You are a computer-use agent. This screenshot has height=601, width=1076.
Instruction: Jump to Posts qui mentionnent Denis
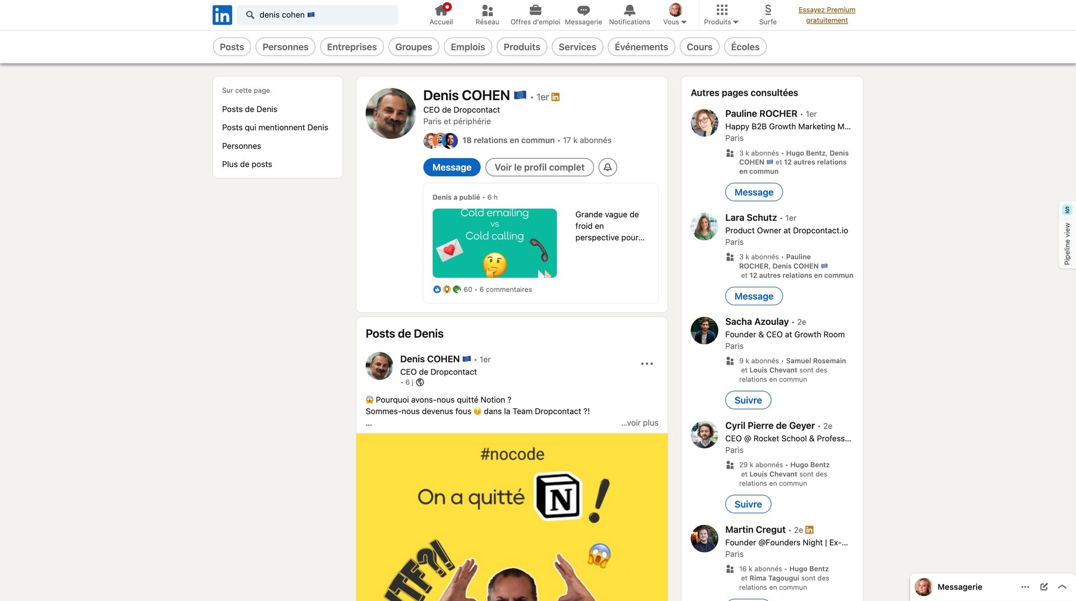(275, 128)
